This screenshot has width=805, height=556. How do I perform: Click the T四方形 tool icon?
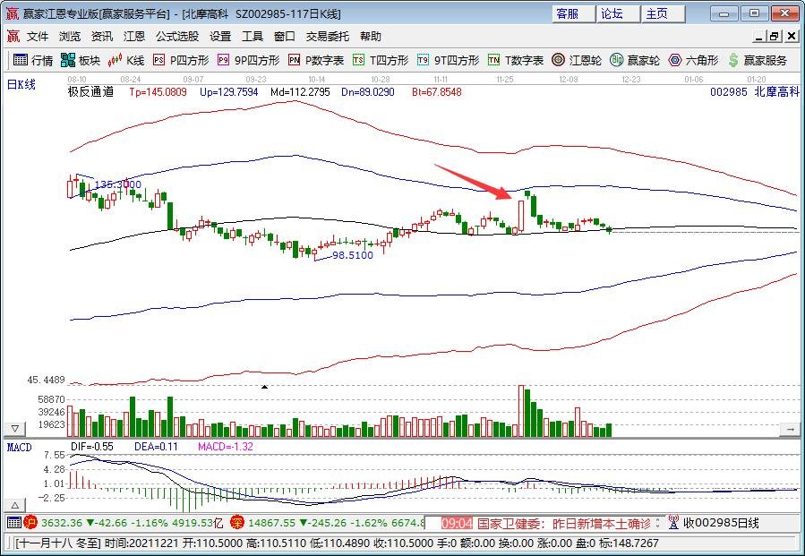[x=358, y=60]
